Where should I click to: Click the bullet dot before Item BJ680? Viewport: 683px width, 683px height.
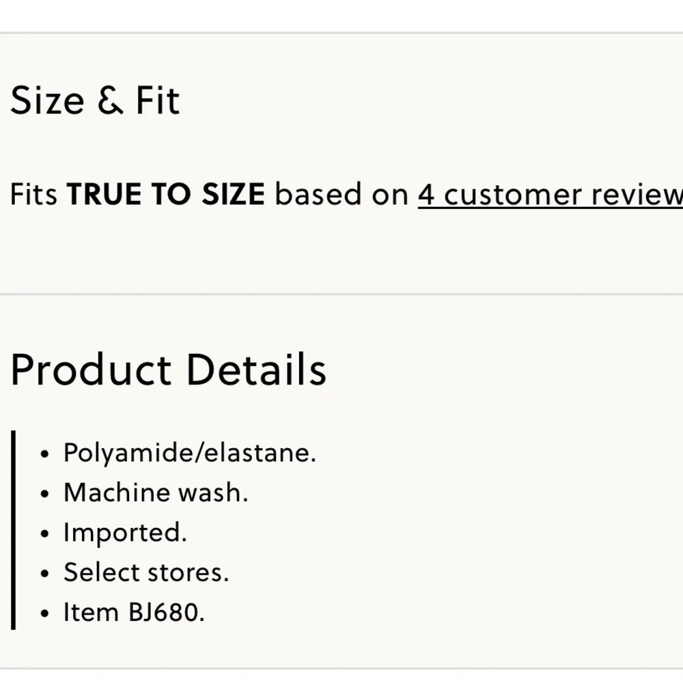(x=44, y=613)
